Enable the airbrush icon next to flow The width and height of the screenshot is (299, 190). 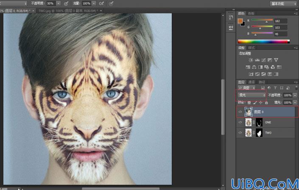tap(102, 3)
